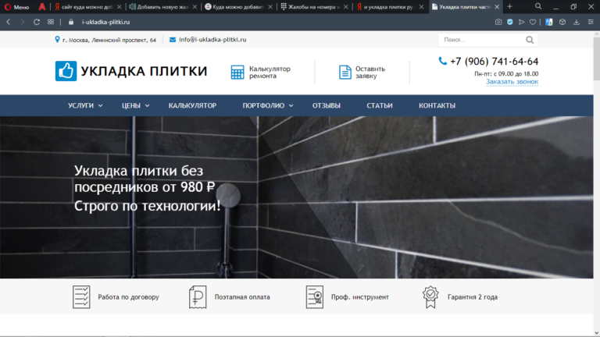Click the badge Гарантия 2 года icon
This screenshot has width=600, height=337.
coord(430,297)
